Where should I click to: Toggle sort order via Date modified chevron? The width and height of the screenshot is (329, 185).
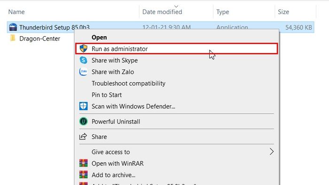[176, 7]
